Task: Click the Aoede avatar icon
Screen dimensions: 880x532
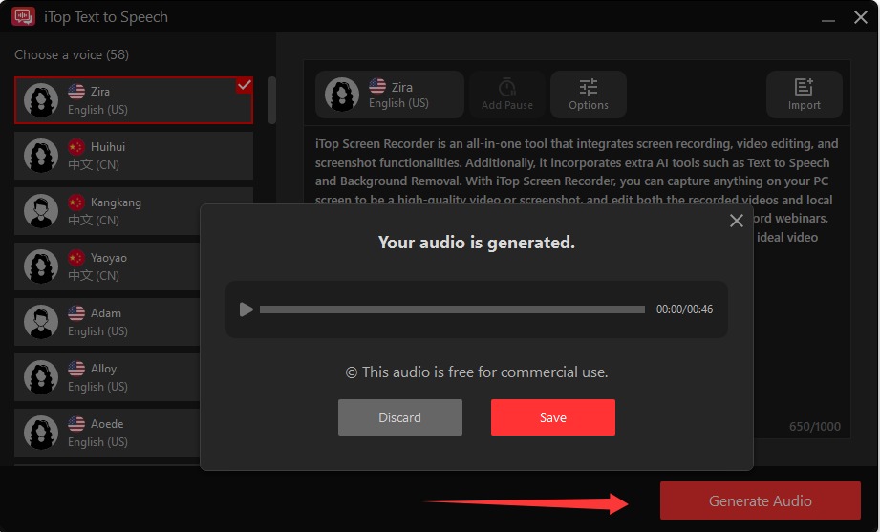Action: coord(41,433)
